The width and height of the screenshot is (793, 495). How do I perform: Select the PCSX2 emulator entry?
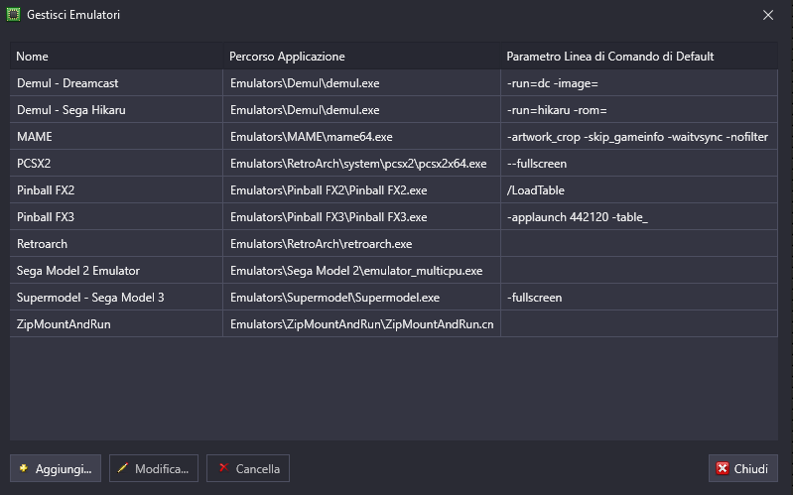(393, 164)
